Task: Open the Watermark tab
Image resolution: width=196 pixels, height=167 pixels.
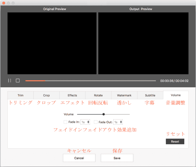Action: 124,95
